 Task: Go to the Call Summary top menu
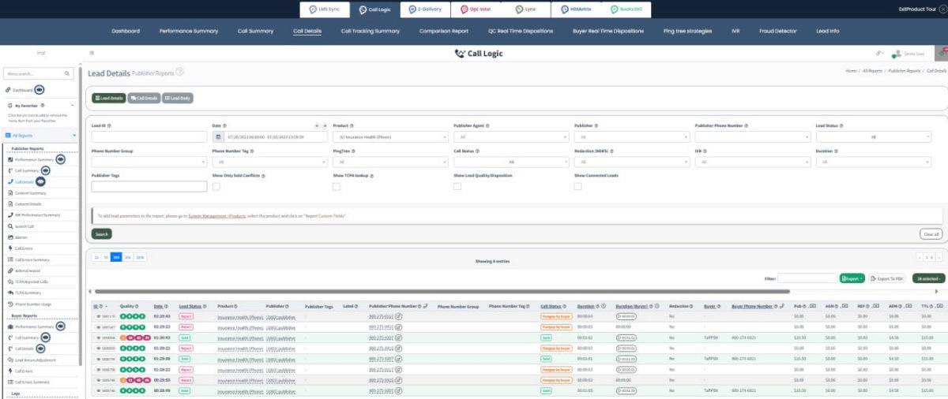(x=254, y=32)
